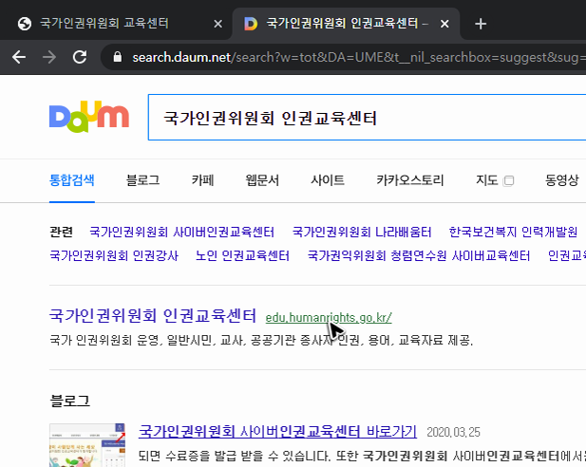Search related term 국가인권위원회 사이버인권교육센터
Screen dimensions: 586x467
click(181, 232)
